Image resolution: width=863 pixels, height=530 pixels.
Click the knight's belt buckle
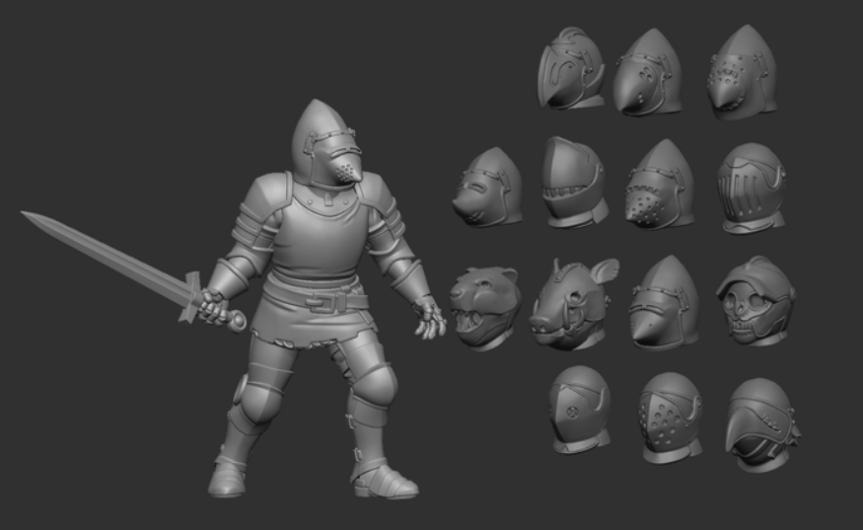pos(323,301)
